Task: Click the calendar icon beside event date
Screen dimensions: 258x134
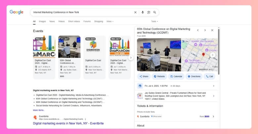Action: (140, 86)
